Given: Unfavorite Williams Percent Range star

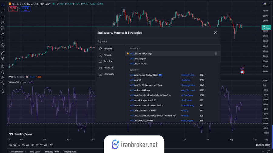Looking at the screenshot, I should click(x=128, y=54).
